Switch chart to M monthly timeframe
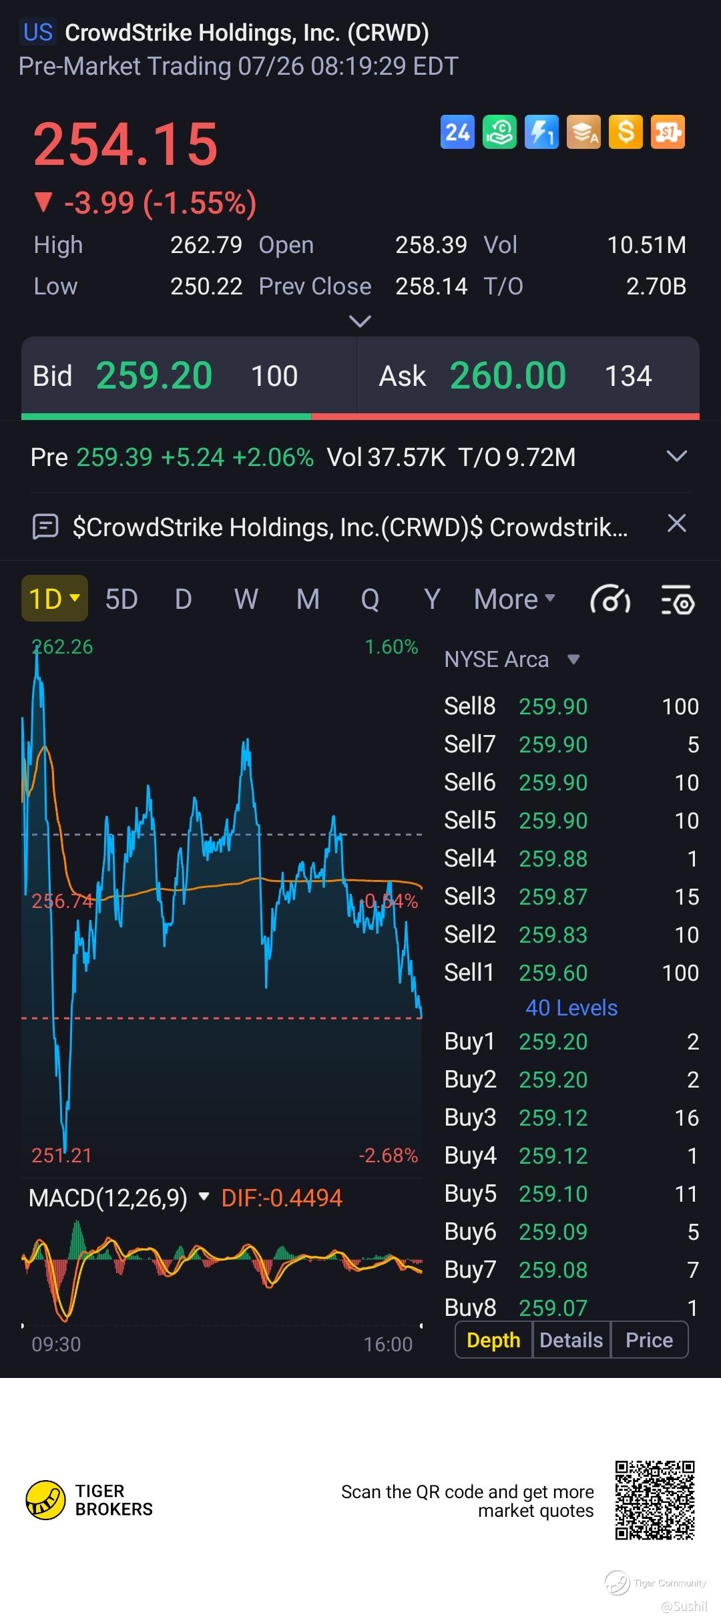This screenshot has width=721, height=1623. (308, 599)
